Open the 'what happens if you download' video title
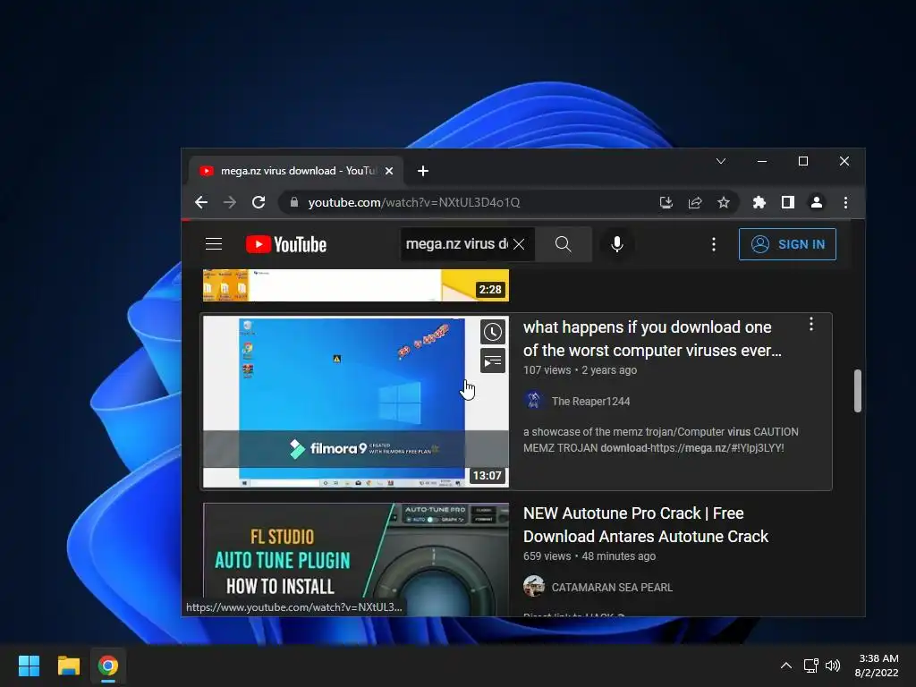 [x=652, y=338]
